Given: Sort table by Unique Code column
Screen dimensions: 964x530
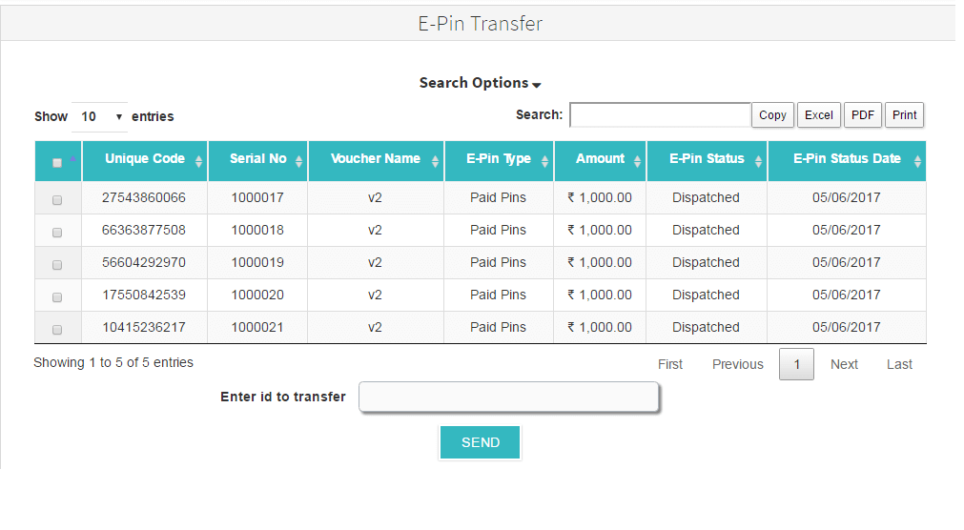Looking at the screenshot, I should [x=145, y=160].
